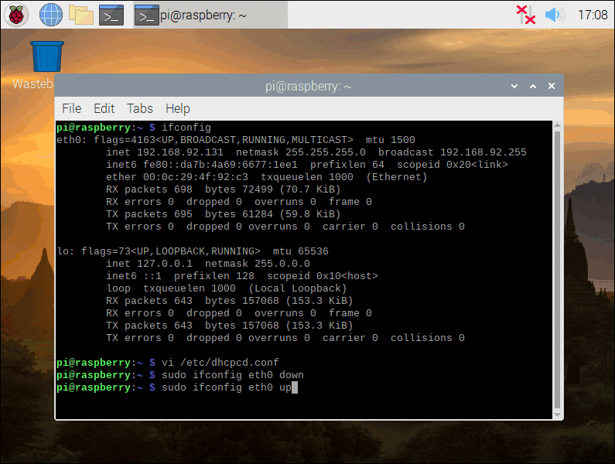Viewport: 615px width, 464px height.
Task: Click the 'vi /etc/dhcpcd.conf' command line
Action: (x=220, y=363)
